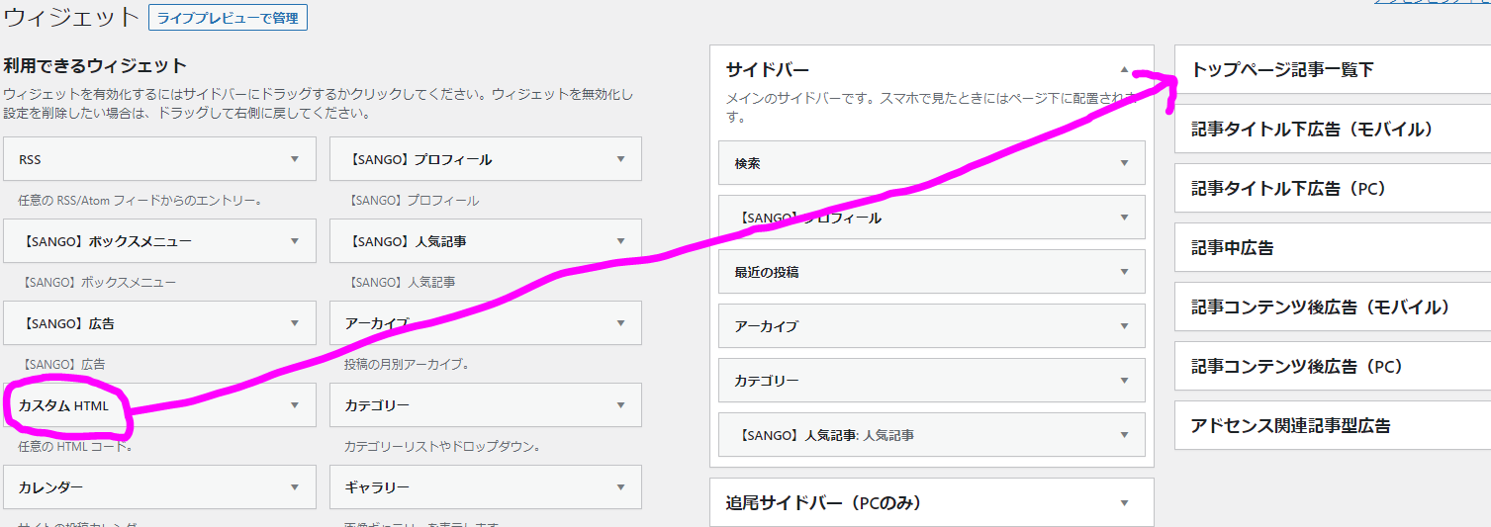Click the 任意の HTML コード。 description
Image resolution: width=1491 pixels, height=527 pixels.
click(75, 447)
